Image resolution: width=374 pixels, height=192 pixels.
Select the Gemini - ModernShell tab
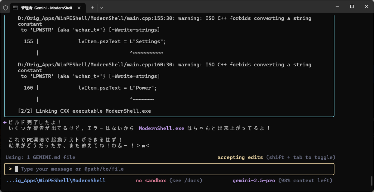(47, 8)
